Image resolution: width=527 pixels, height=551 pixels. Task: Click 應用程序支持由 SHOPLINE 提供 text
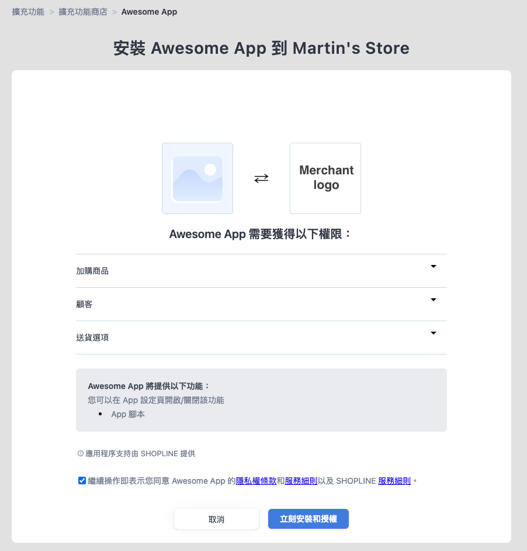[x=140, y=454]
